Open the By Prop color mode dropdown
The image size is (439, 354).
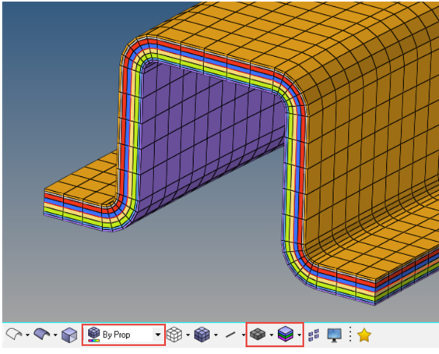158,335
